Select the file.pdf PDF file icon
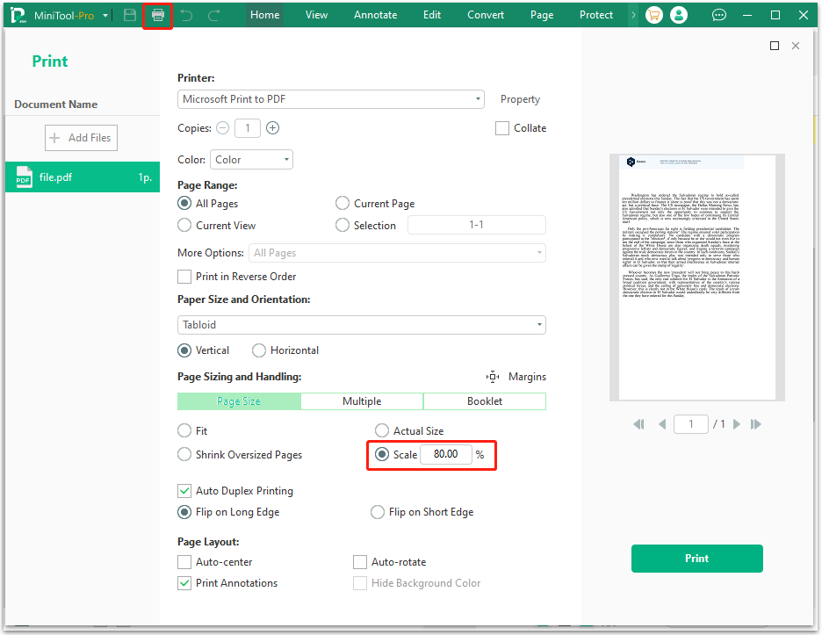 click(x=24, y=177)
